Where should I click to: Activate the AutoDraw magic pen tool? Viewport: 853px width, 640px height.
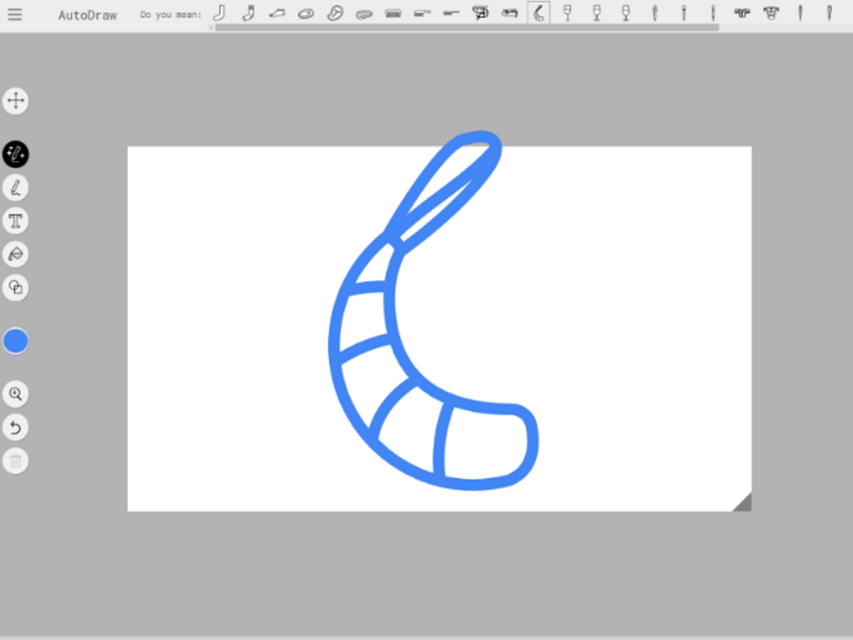point(16,154)
